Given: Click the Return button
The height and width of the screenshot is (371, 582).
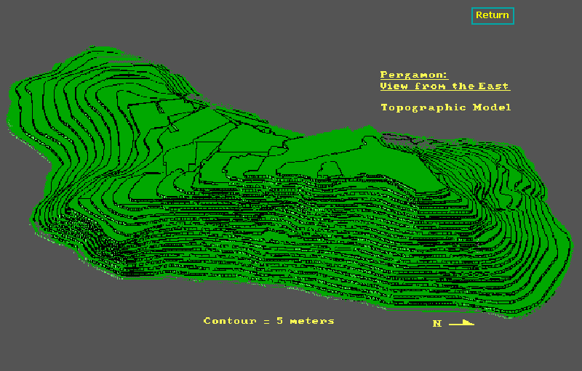Looking at the screenshot, I should 493,16.
